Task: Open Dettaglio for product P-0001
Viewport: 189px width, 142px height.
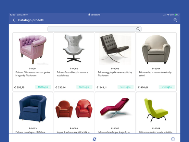Action: pyautogui.click(x=43, y=87)
